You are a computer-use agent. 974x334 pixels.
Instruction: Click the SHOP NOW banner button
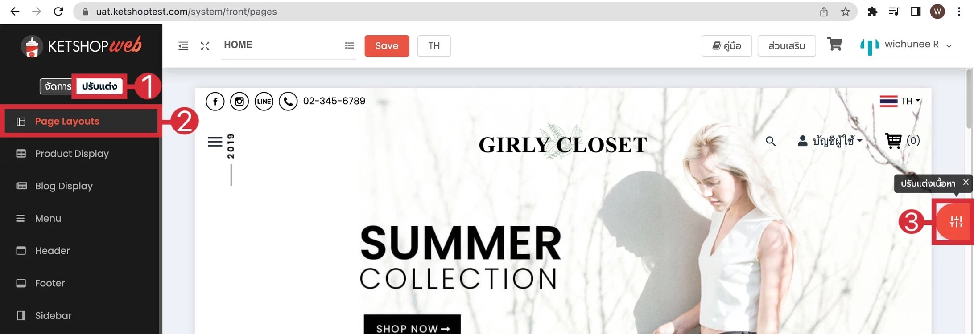click(412, 326)
